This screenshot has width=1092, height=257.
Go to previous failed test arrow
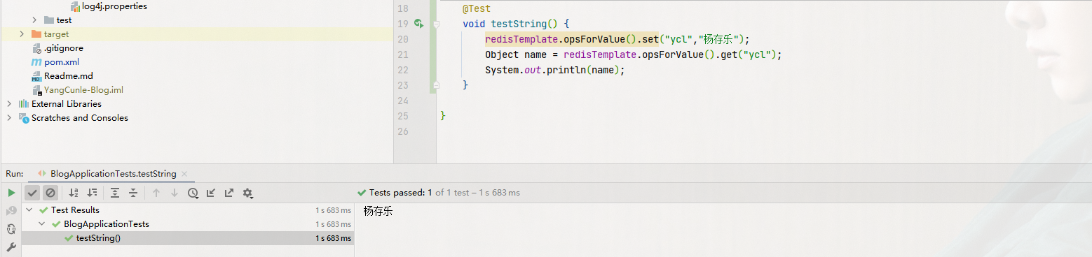[x=156, y=193]
